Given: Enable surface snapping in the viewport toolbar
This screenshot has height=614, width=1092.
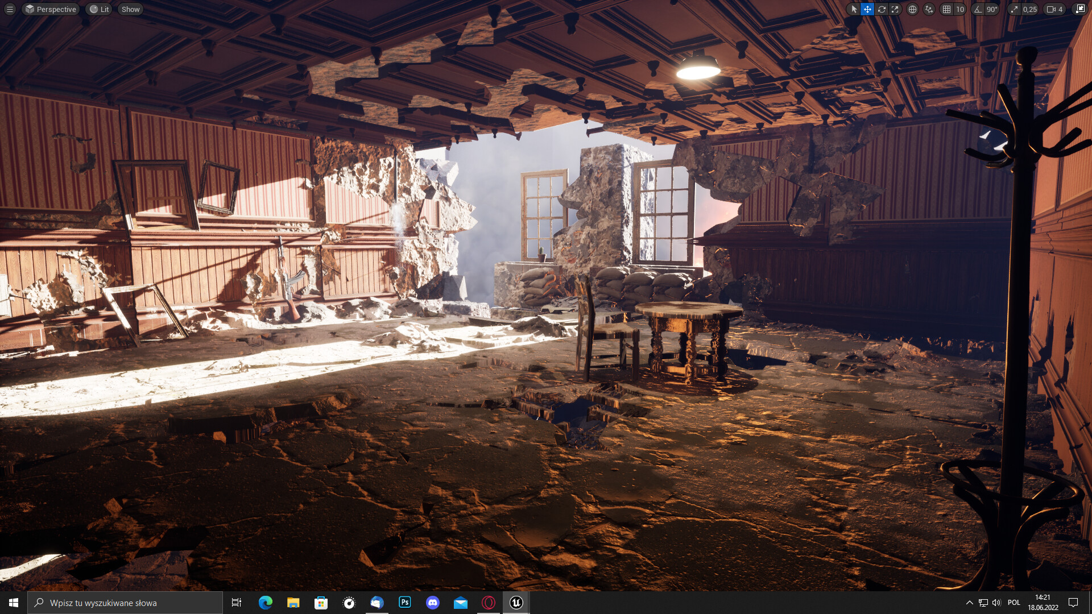Looking at the screenshot, I should point(928,9).
